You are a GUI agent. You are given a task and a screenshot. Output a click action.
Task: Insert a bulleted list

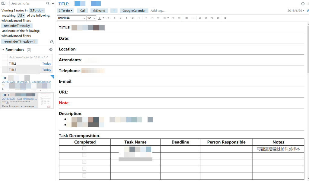146,18
